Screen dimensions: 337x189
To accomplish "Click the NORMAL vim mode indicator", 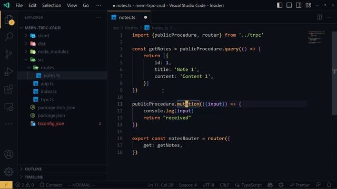I will 81,185.
